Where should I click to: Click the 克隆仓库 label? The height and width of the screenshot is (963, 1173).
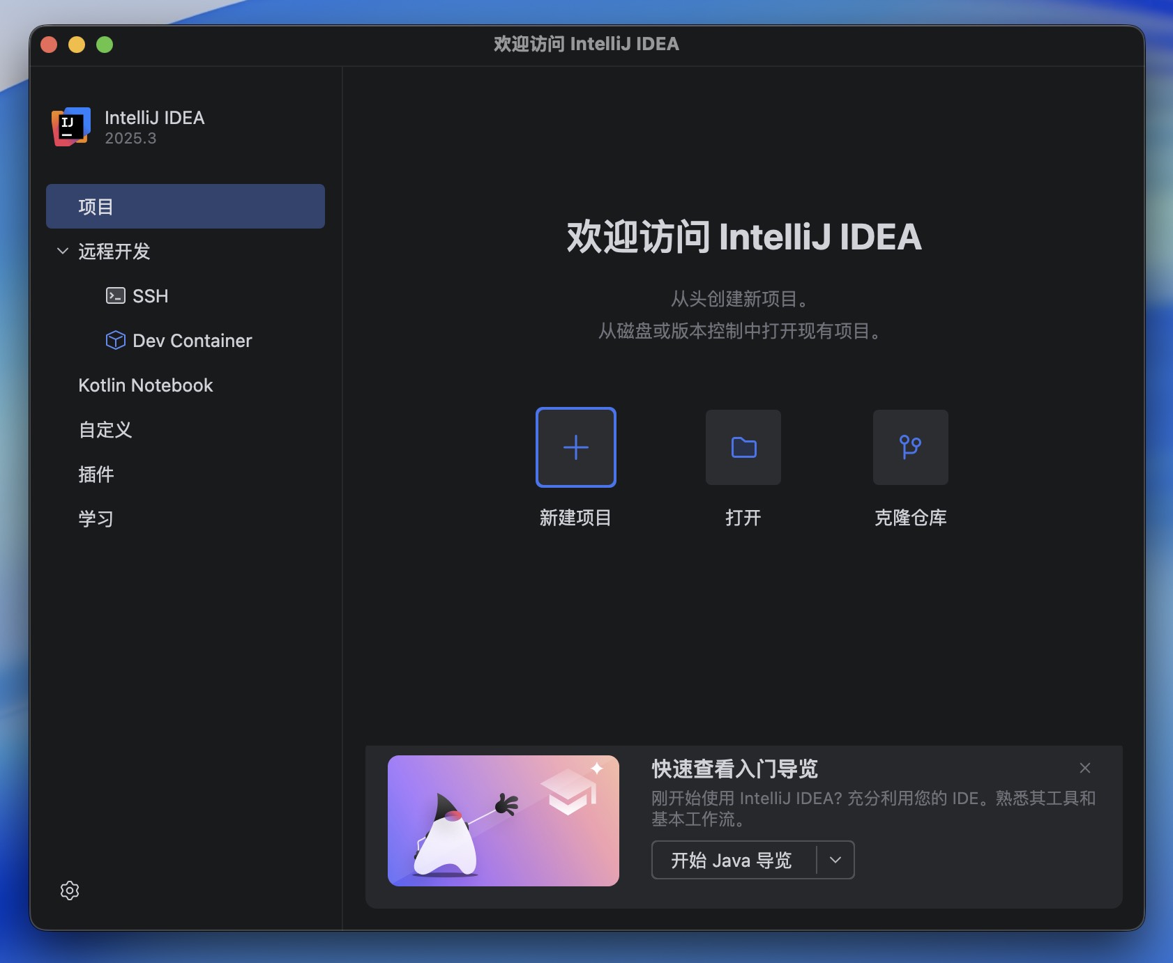pyautogui.click(x=911, y=518)
